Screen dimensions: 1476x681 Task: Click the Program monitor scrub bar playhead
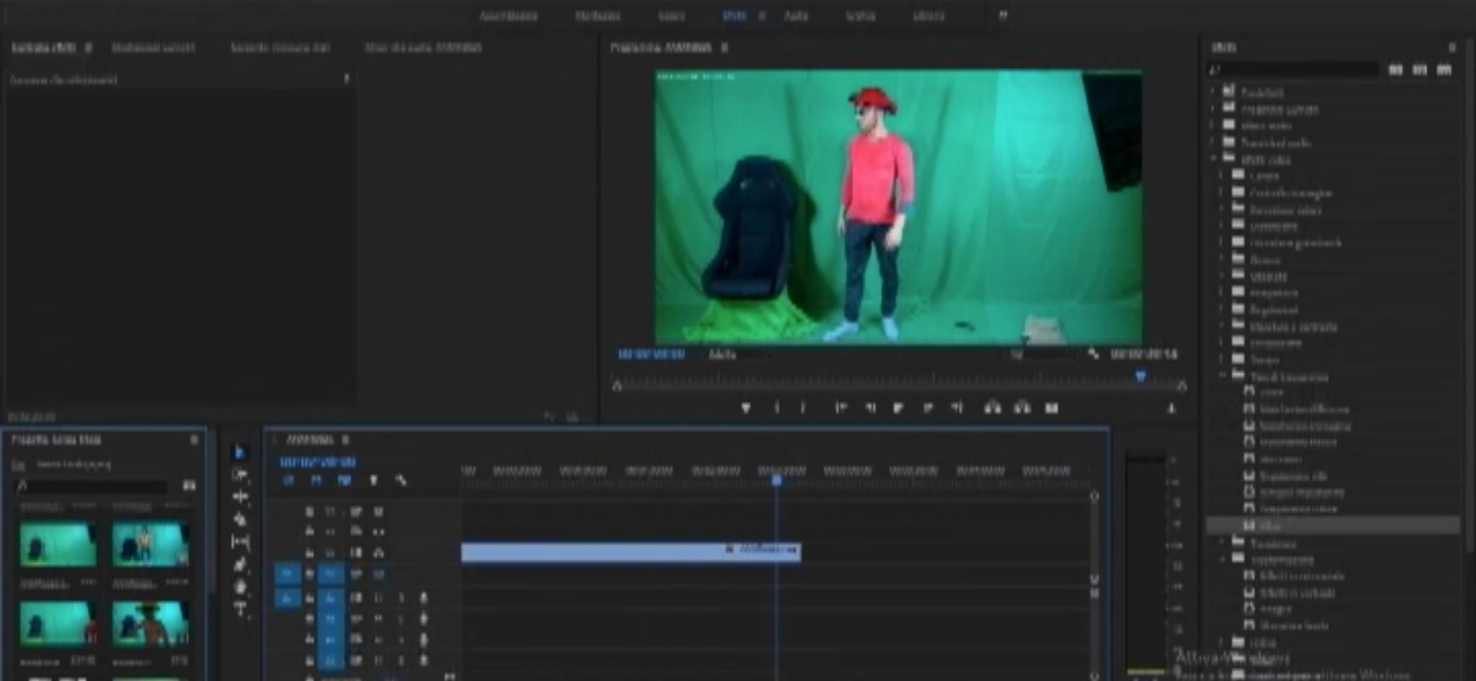point(1140,376)
